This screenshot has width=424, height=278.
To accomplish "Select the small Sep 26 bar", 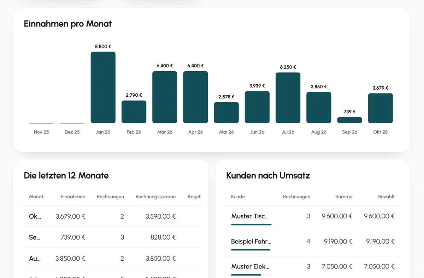I will pos(349,120).
